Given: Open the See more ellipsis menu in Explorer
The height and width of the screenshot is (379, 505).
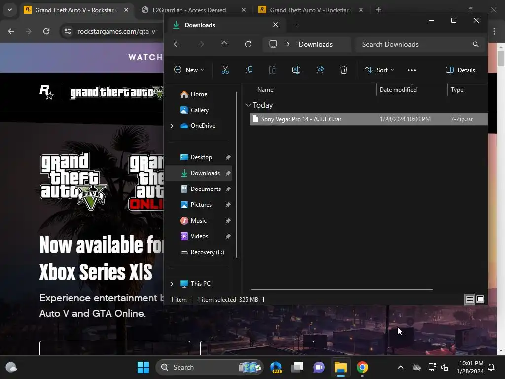Looking at the screenshot, I should pyautogui.click(x=412, y=70).
